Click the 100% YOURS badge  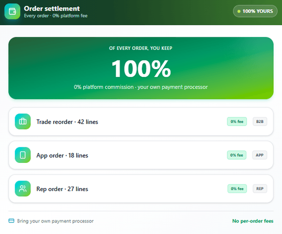click(x=255, y=11)
